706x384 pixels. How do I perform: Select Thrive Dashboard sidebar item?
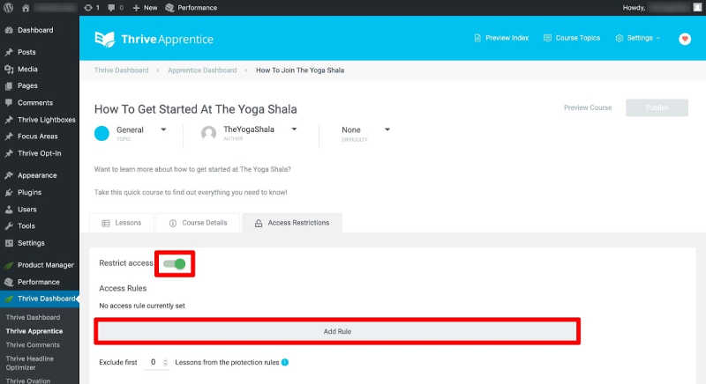[40, 299]
